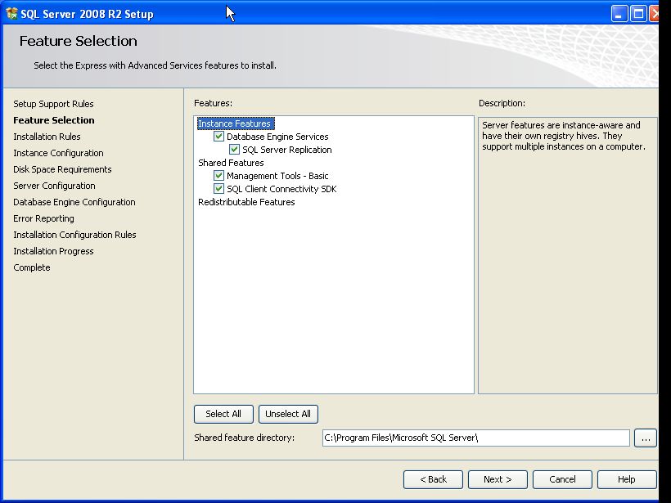This screenshot has height=503, width=671.
Task: Select the Redistributable Features tree node
Action: pos(246,202)
